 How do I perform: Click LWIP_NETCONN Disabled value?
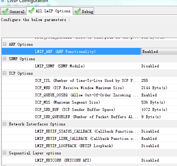tap(150, 160)
